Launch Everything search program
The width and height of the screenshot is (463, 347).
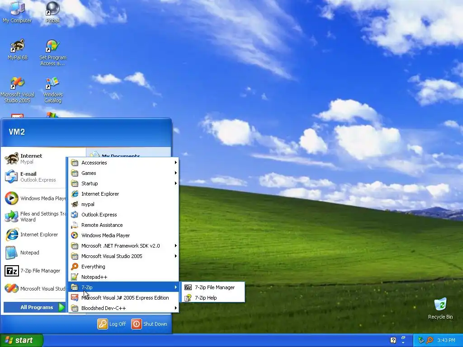123,267
